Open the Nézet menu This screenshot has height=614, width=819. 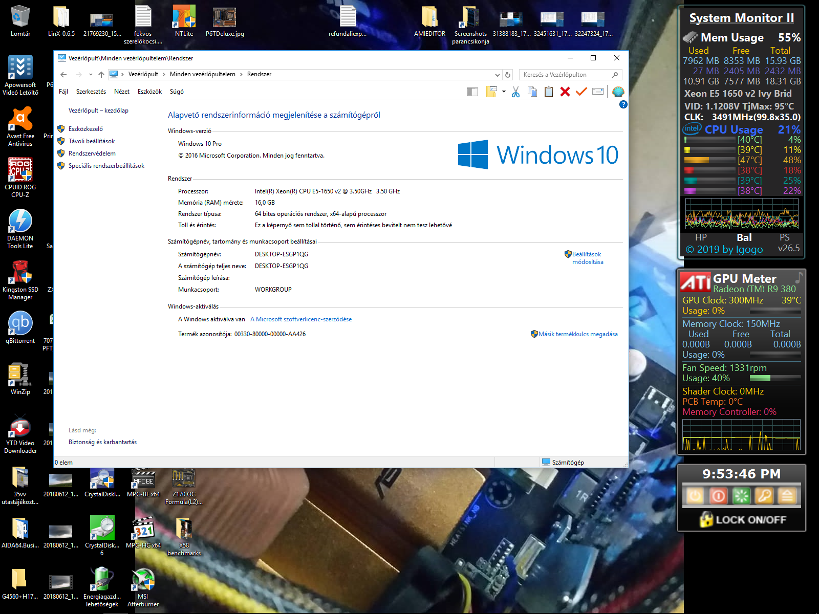click(122, 92)
